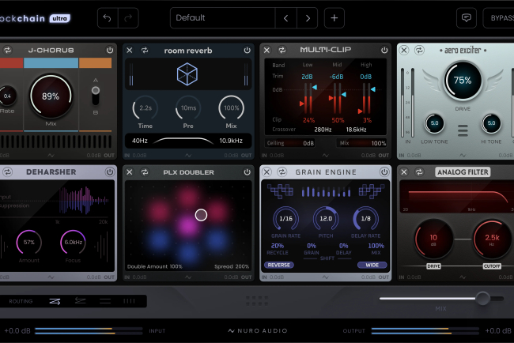Screen dimensions: 514x343
Task: Swap the J-Chorus module
Action: (7, 50)
